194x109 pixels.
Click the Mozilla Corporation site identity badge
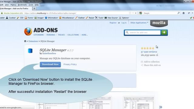pos(12,13)
